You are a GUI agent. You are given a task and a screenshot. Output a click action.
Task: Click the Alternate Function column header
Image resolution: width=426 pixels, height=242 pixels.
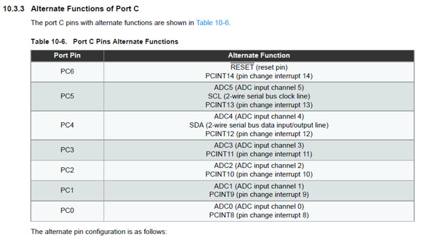click(x=259, y=55)
